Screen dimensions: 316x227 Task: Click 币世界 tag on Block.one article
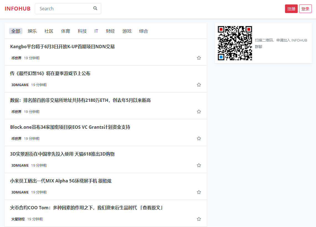tap(16, 138)
